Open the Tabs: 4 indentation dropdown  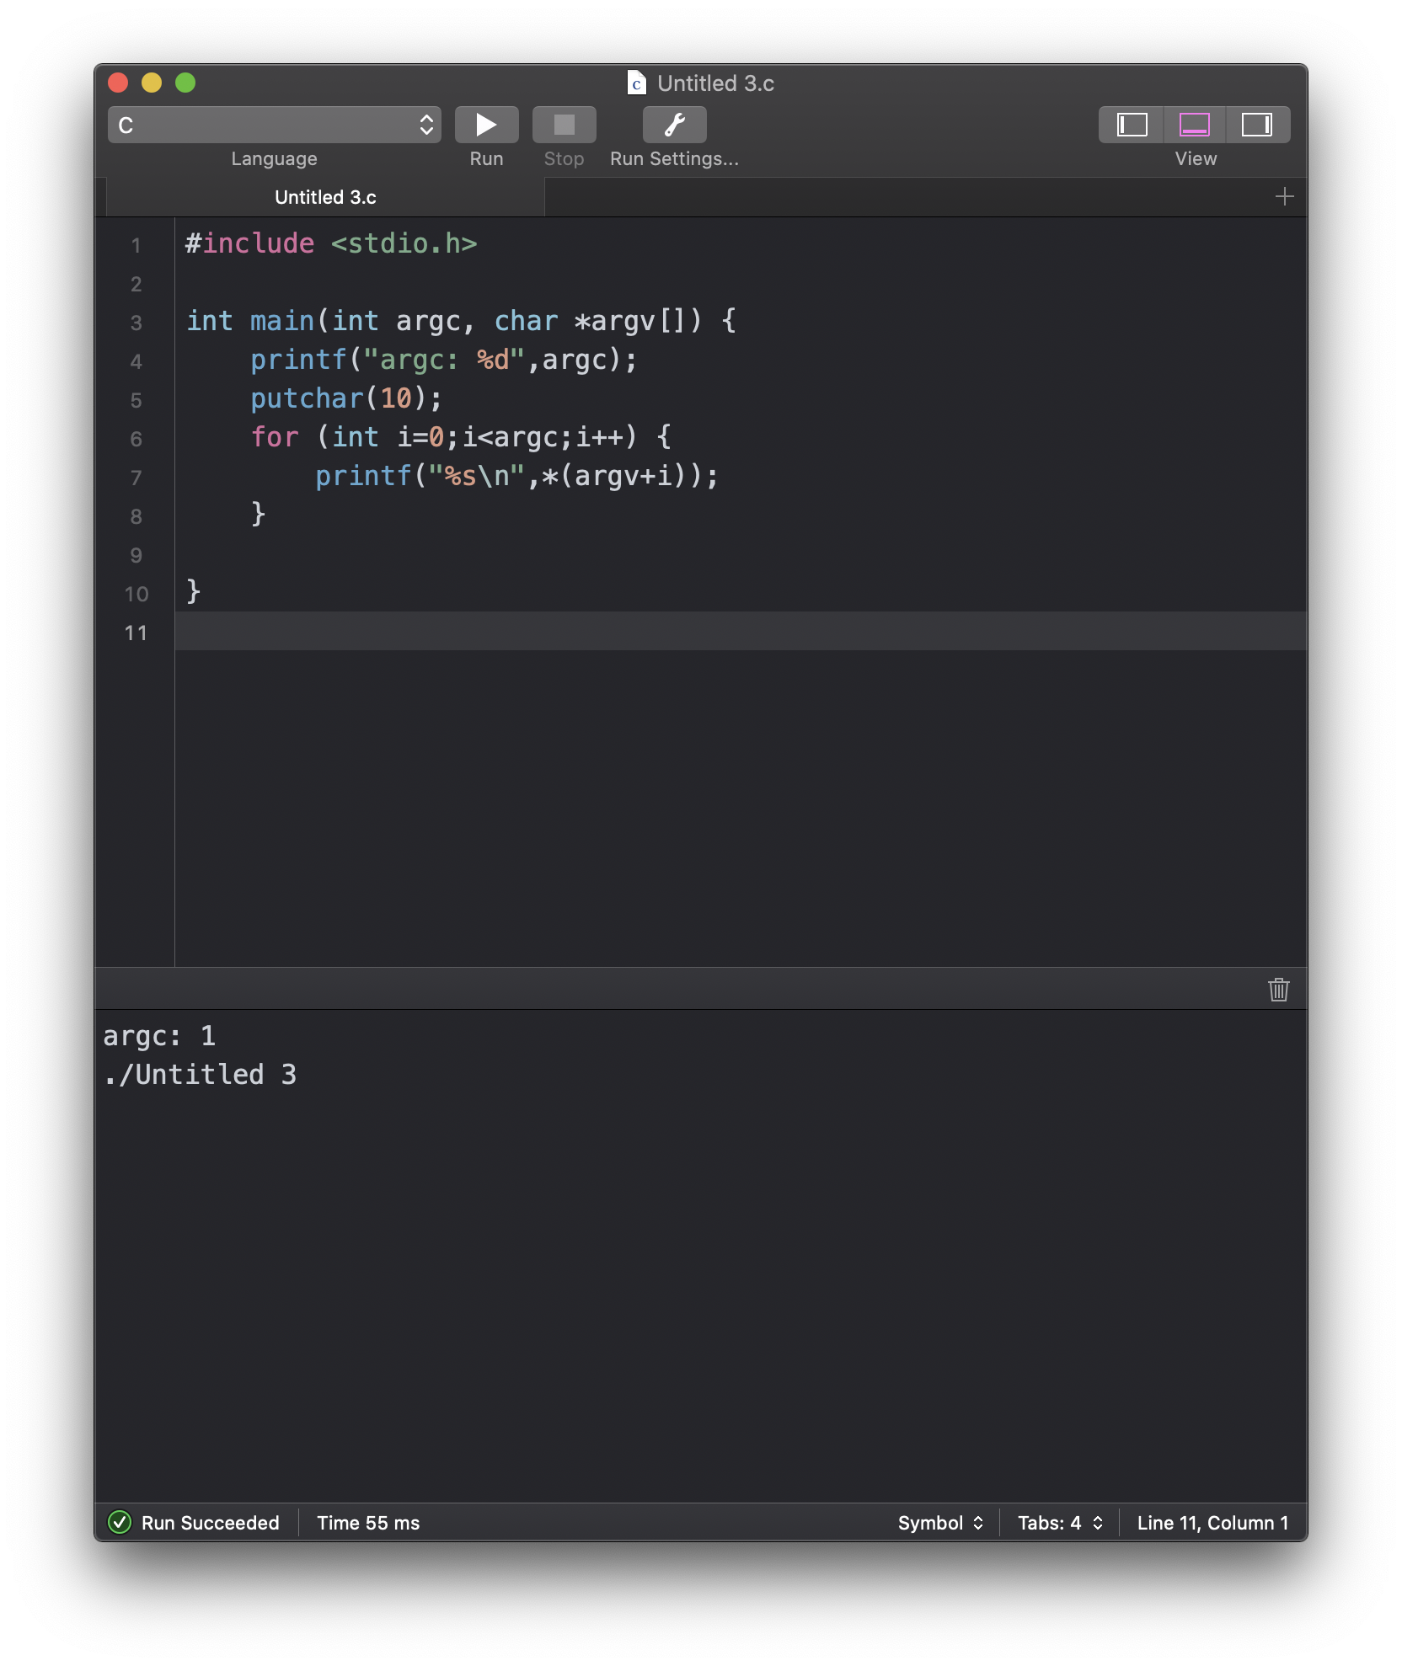pos(1060,1523)
